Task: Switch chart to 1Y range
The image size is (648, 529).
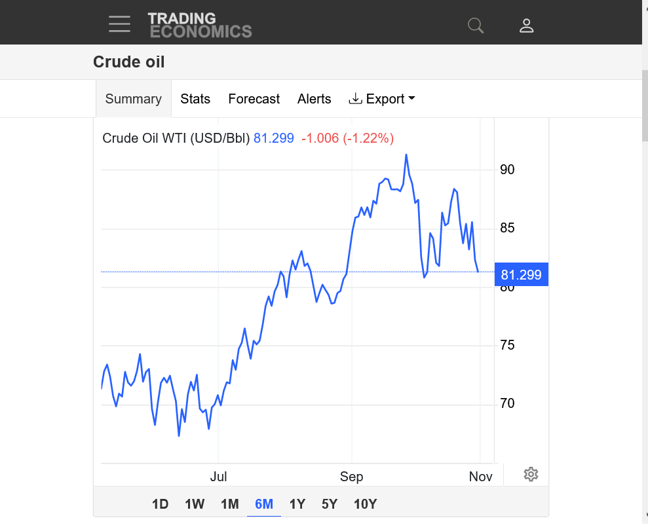Action: click(x=297, y=504)
